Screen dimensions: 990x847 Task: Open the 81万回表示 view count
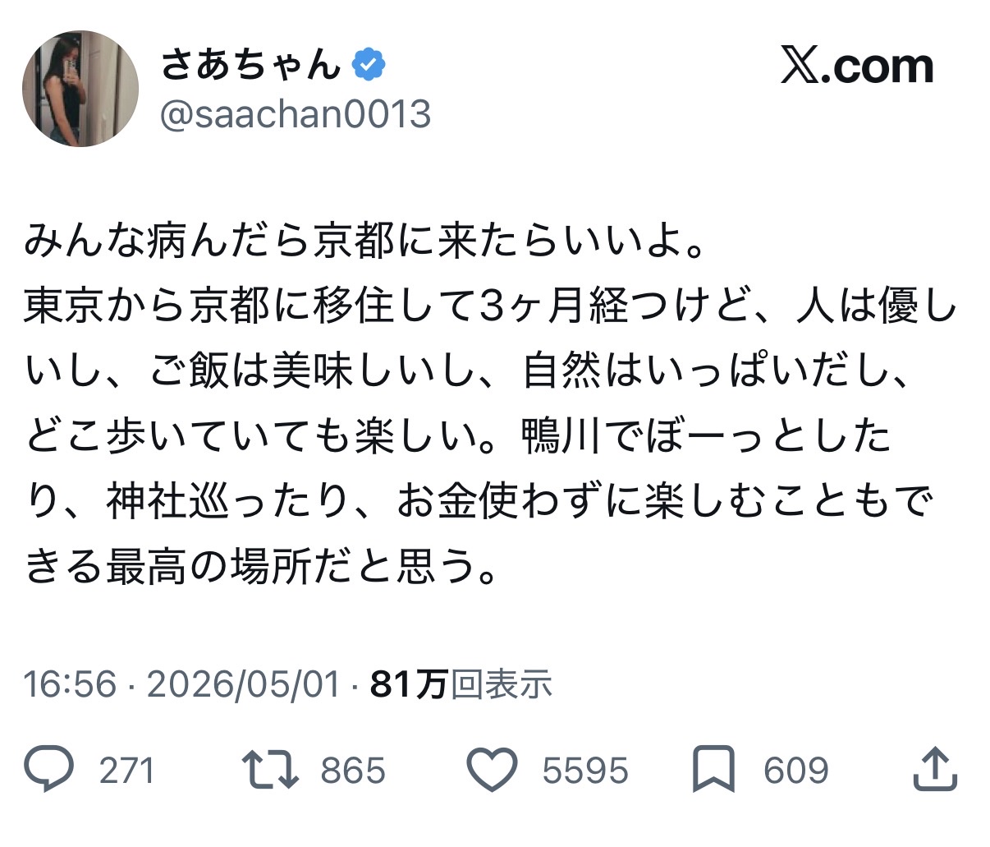click(x=461, y=684)
